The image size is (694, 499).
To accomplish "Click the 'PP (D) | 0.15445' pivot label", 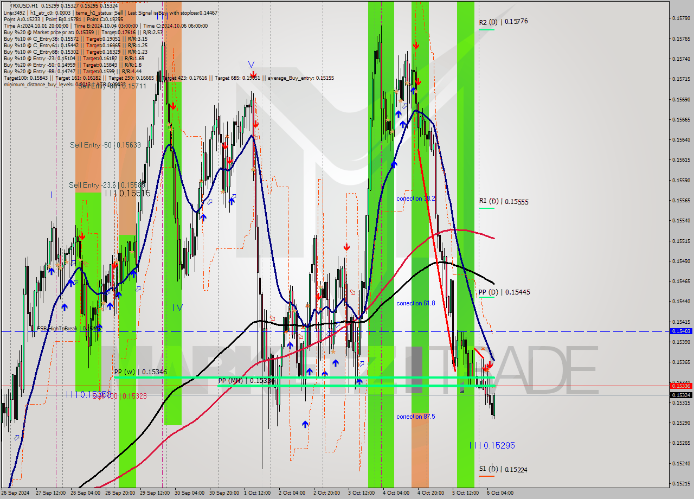I will 504,292.
